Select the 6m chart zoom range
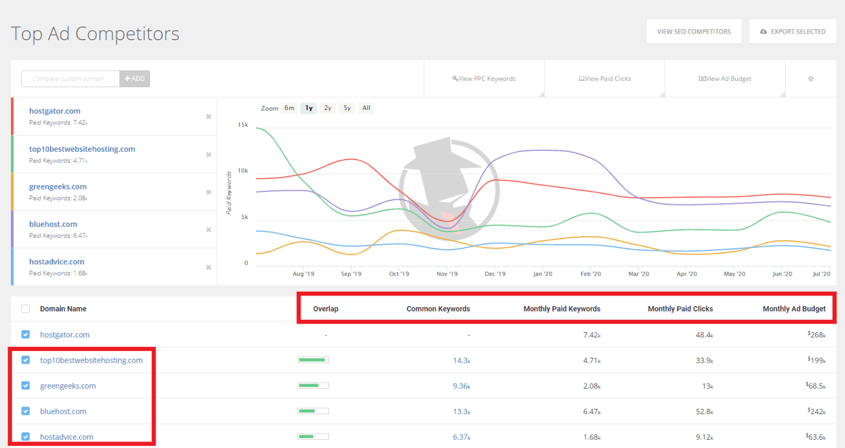Image resolution: width=845 pixels, height=448 pixels. (x=289, y=108)
